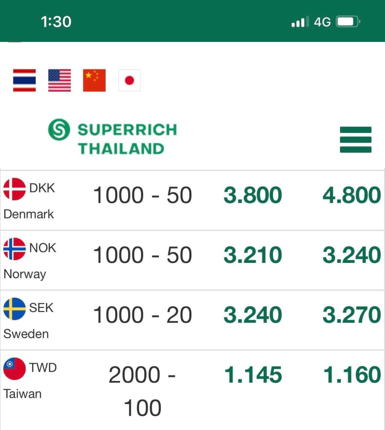Tap the Taiwan flag icon

tap(14, 369)
